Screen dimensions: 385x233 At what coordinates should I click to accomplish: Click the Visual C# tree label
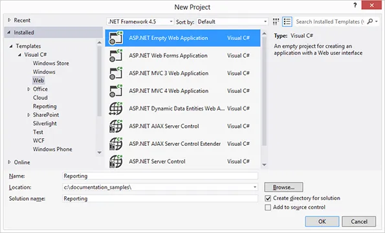coord(36,55)
